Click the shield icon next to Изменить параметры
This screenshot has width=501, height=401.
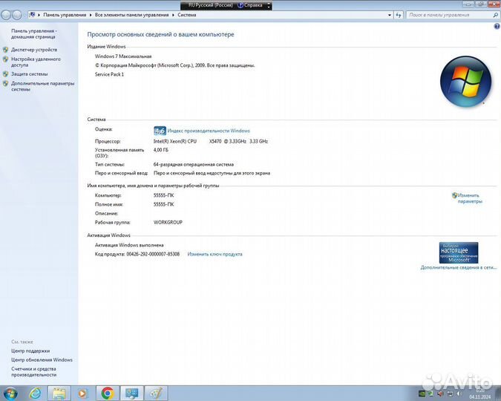tap(455, 195)
